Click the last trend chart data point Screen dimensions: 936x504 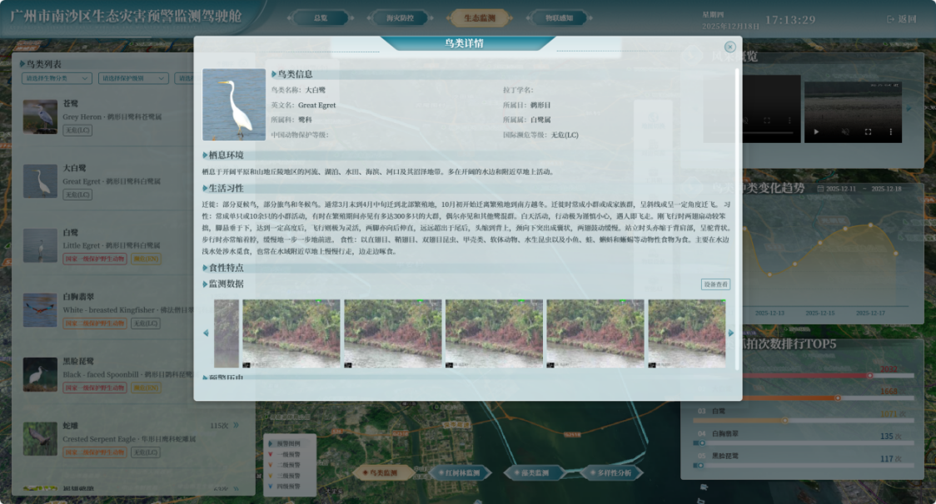tap(895, 254)
